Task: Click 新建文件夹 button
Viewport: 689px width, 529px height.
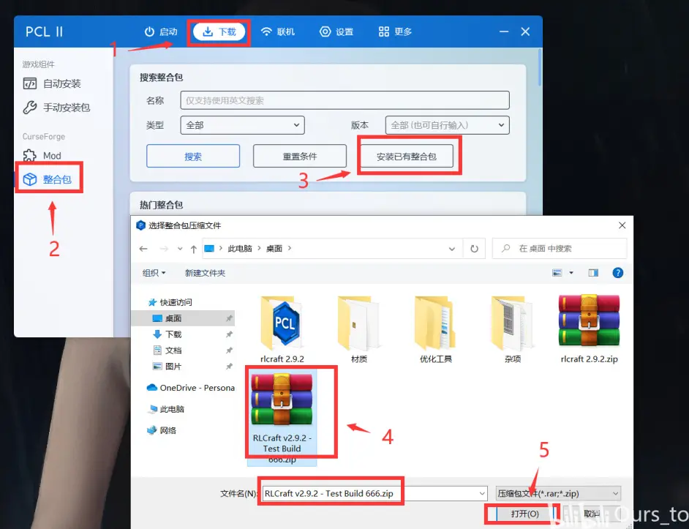Action: pyautogui.click(x=205, y=273)
